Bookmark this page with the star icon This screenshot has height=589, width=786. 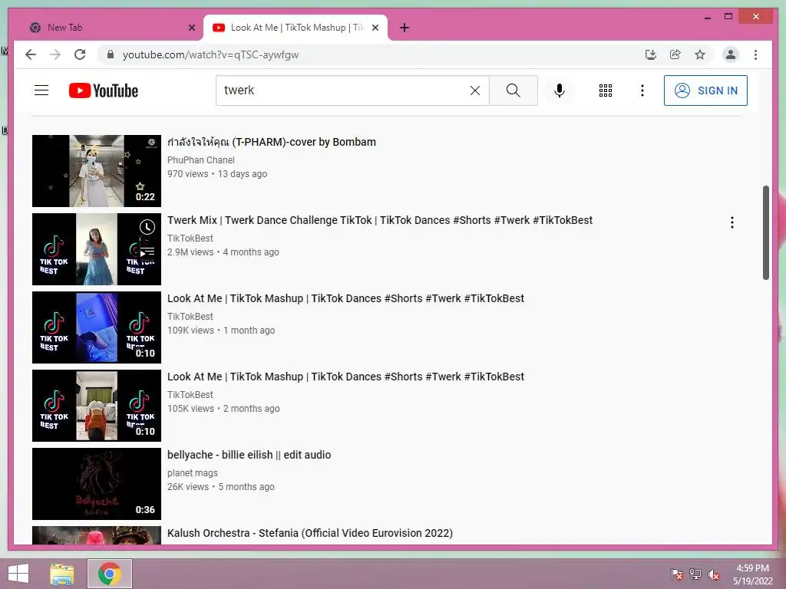point(700,54)
